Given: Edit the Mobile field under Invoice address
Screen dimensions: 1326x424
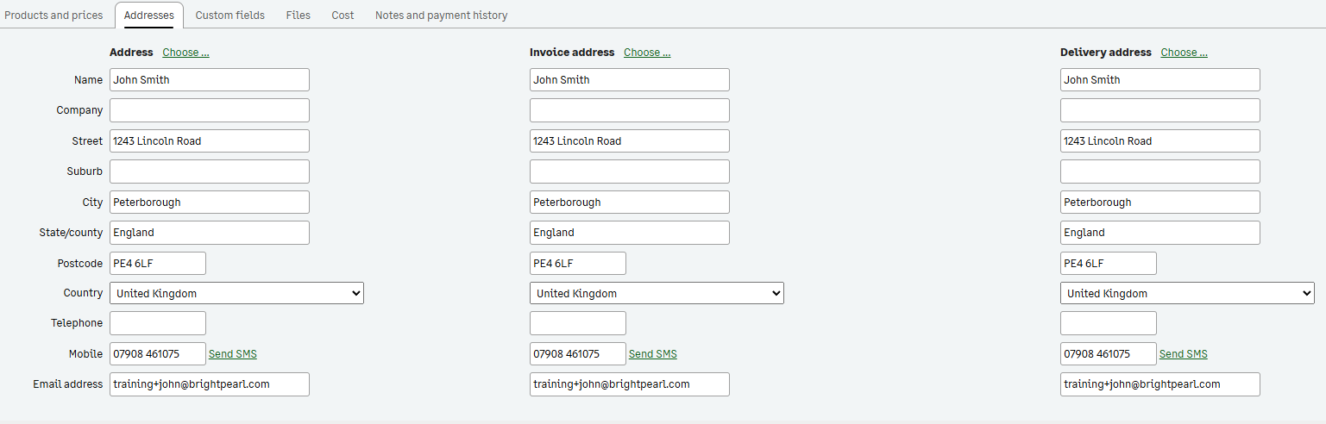Looking at the screenshot, I should [578, 354].
